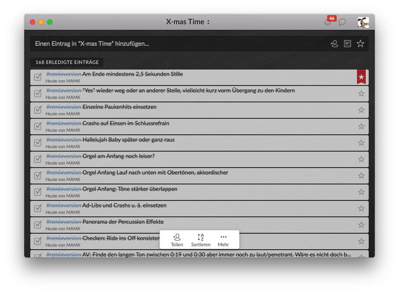The width and height of the screenshot is (399, 292).
Task: Click the user profile avatar
Action: coord(363,22)
